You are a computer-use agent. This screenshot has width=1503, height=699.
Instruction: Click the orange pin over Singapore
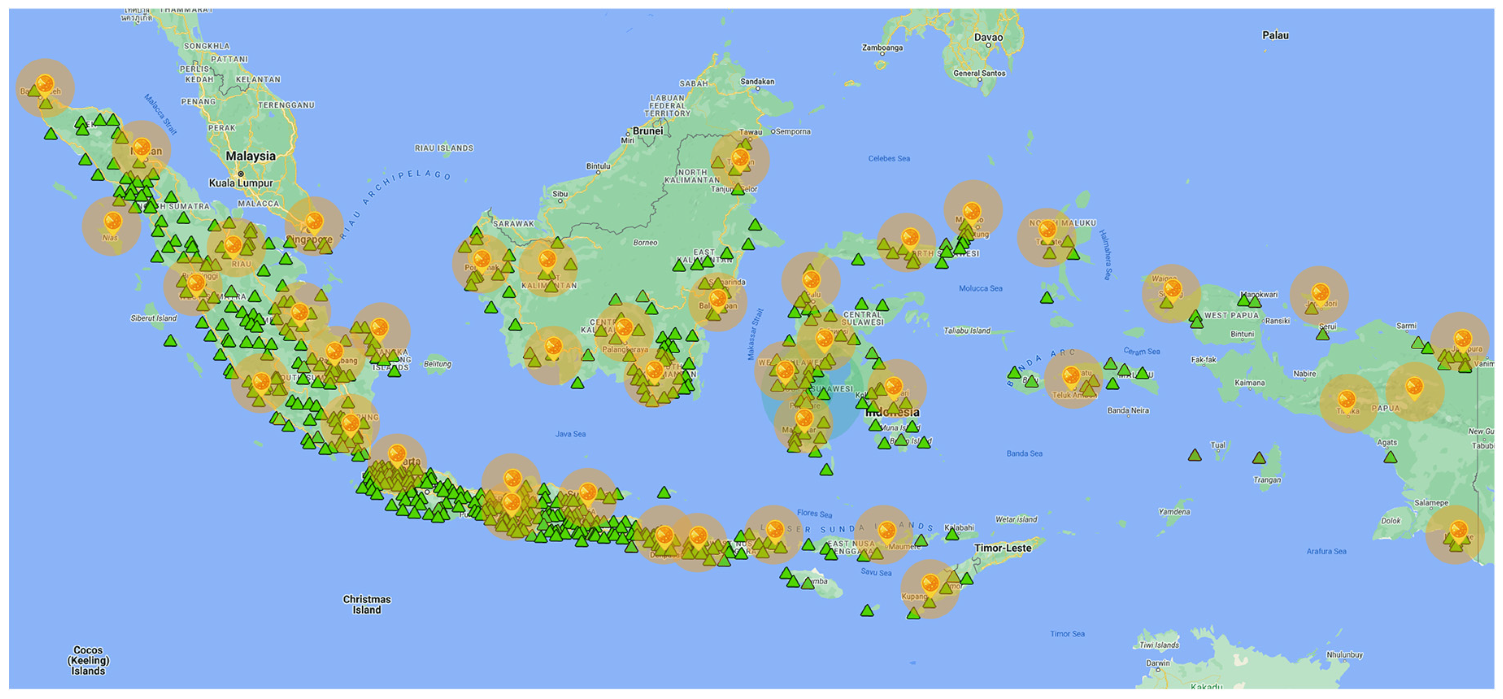[315, 221]
